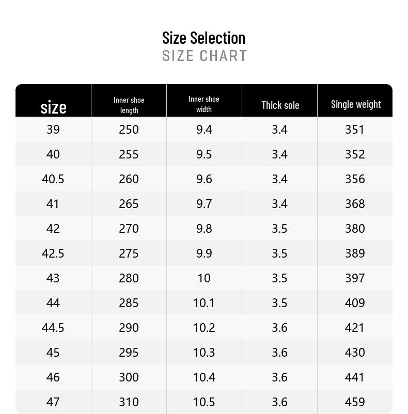Click inner length value 265
The width and height of the screenshot is (408, 414).
coord(129,204)
